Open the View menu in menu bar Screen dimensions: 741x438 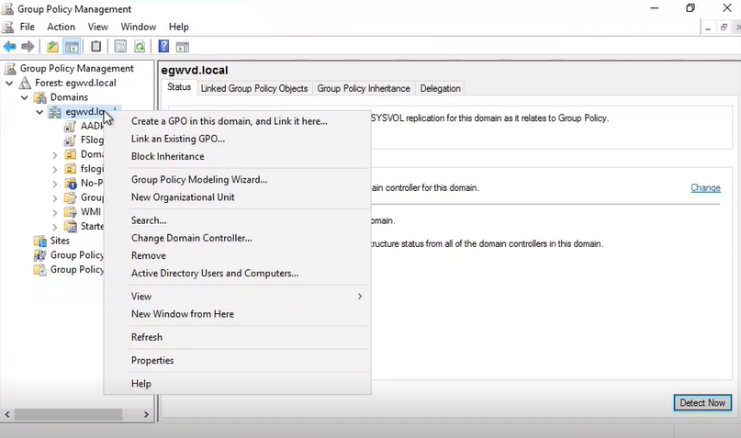(x=98, y=27)
